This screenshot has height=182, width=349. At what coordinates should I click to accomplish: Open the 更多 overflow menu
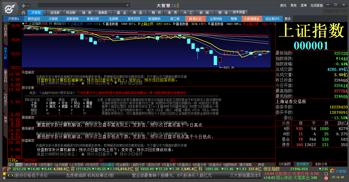288,19
